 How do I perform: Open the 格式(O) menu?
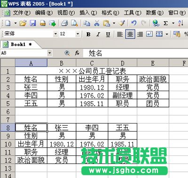(110, 13)
